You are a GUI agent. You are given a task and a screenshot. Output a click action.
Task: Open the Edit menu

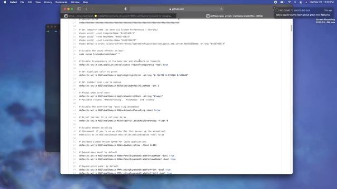(29, 2)
